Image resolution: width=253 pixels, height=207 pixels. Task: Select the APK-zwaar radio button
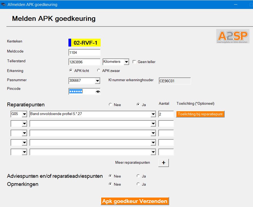(x=98, y=71)
